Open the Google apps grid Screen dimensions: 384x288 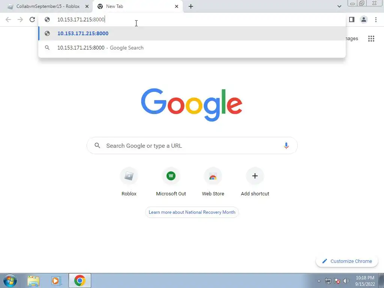(371, 39)
